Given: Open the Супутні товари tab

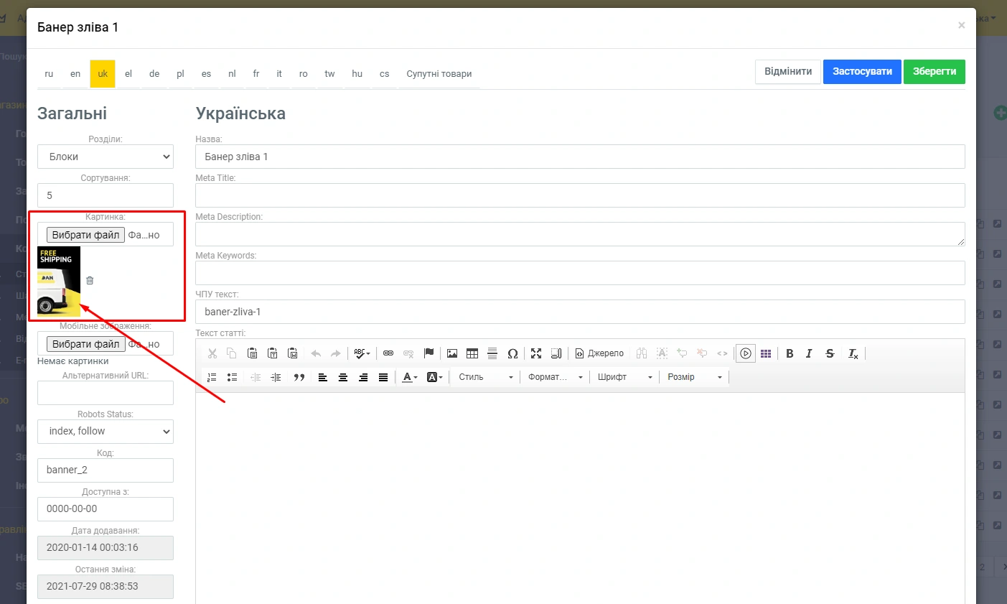Looking at the screenshot, I should (x=439, y=74).
